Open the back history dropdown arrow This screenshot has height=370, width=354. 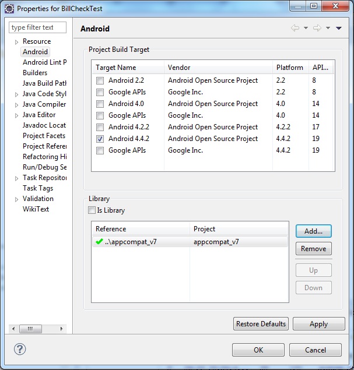(306, 28)
